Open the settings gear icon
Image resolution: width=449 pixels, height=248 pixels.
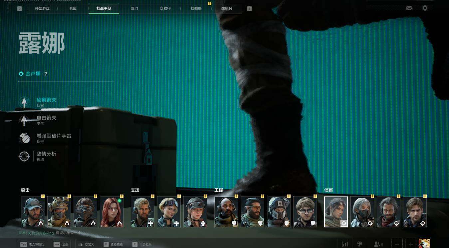coord(425,8)
